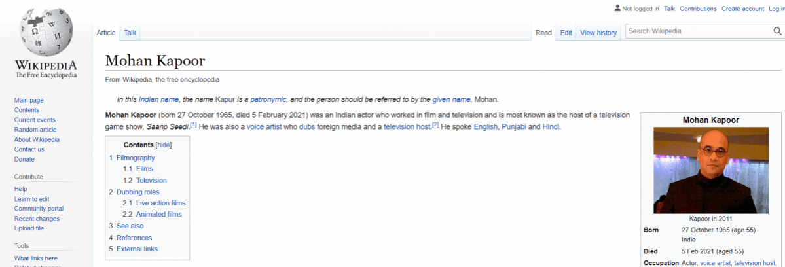The height and width of the screenshot is (267, 785).
Task: Open the Edit tab
Action: pos(566,33)
